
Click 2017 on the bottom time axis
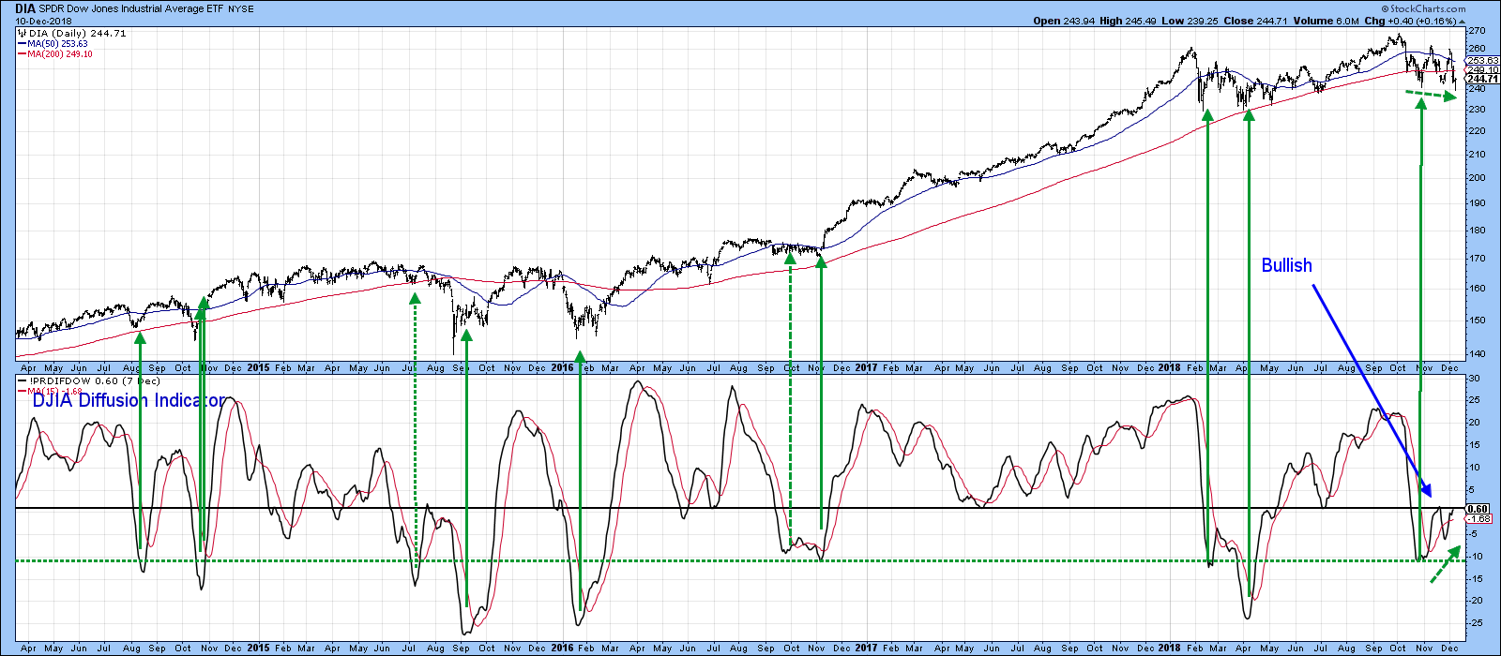coord(866,648)
